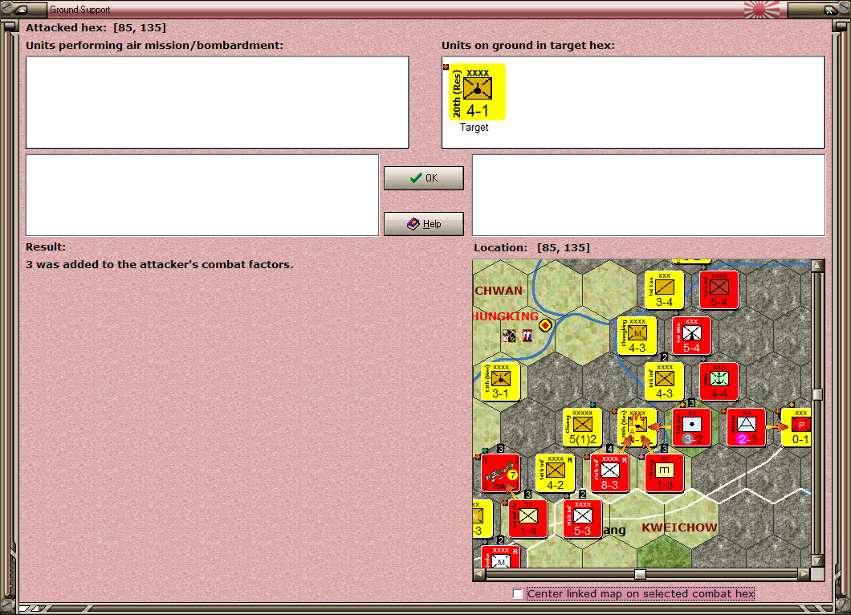Select the red 2-3 anti-aircraft counter
851x615 pixels.
[x=747, y=427]
